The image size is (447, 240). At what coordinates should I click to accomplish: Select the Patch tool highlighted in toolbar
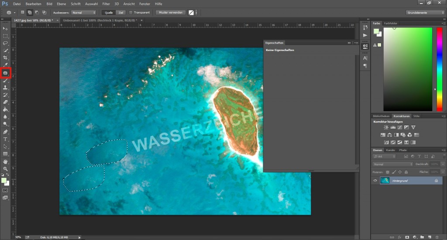(x=6, y=73)
